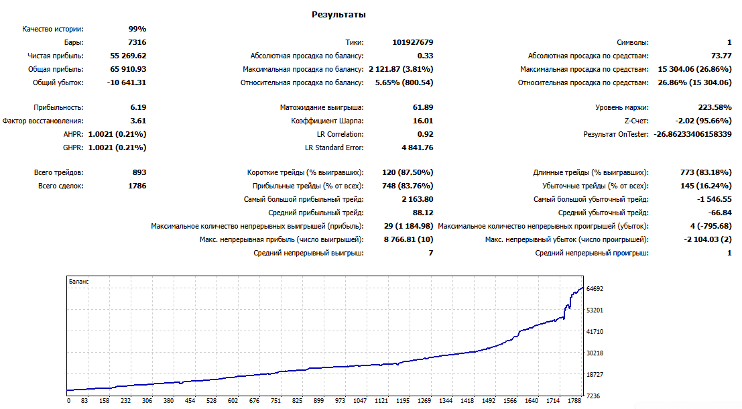
Task: Select profitable trades value 748 (83.76%)
Action: tap(408, 186)
